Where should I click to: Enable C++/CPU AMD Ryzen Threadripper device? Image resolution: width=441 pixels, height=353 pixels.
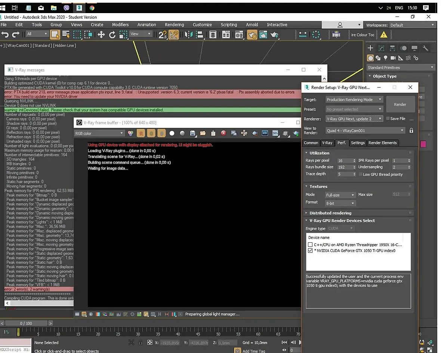point(310,245)
